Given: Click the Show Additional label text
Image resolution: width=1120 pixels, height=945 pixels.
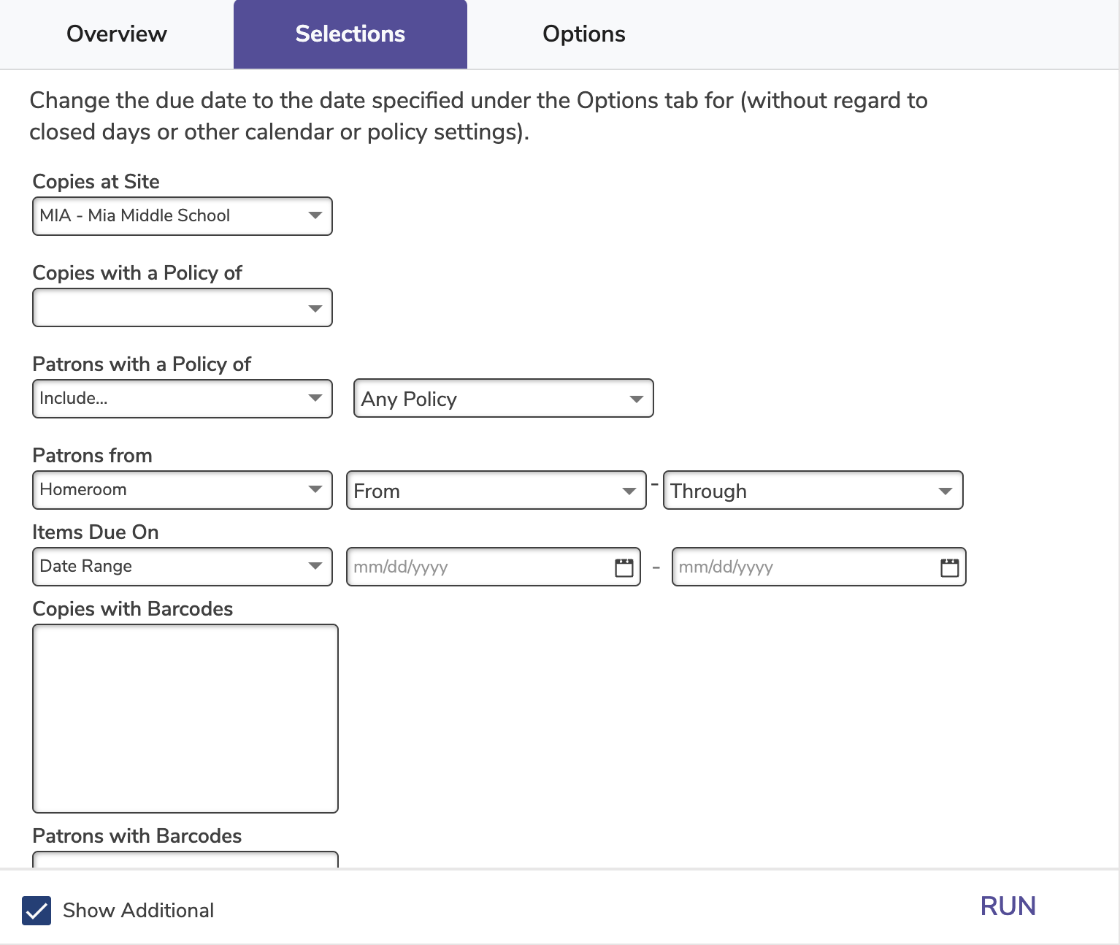Looking at the screenshot, I should click(138, 911).
